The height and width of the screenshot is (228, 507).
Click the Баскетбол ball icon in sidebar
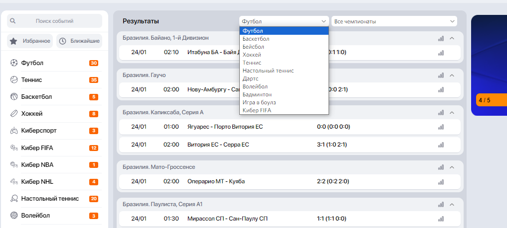tap(13, 96)
